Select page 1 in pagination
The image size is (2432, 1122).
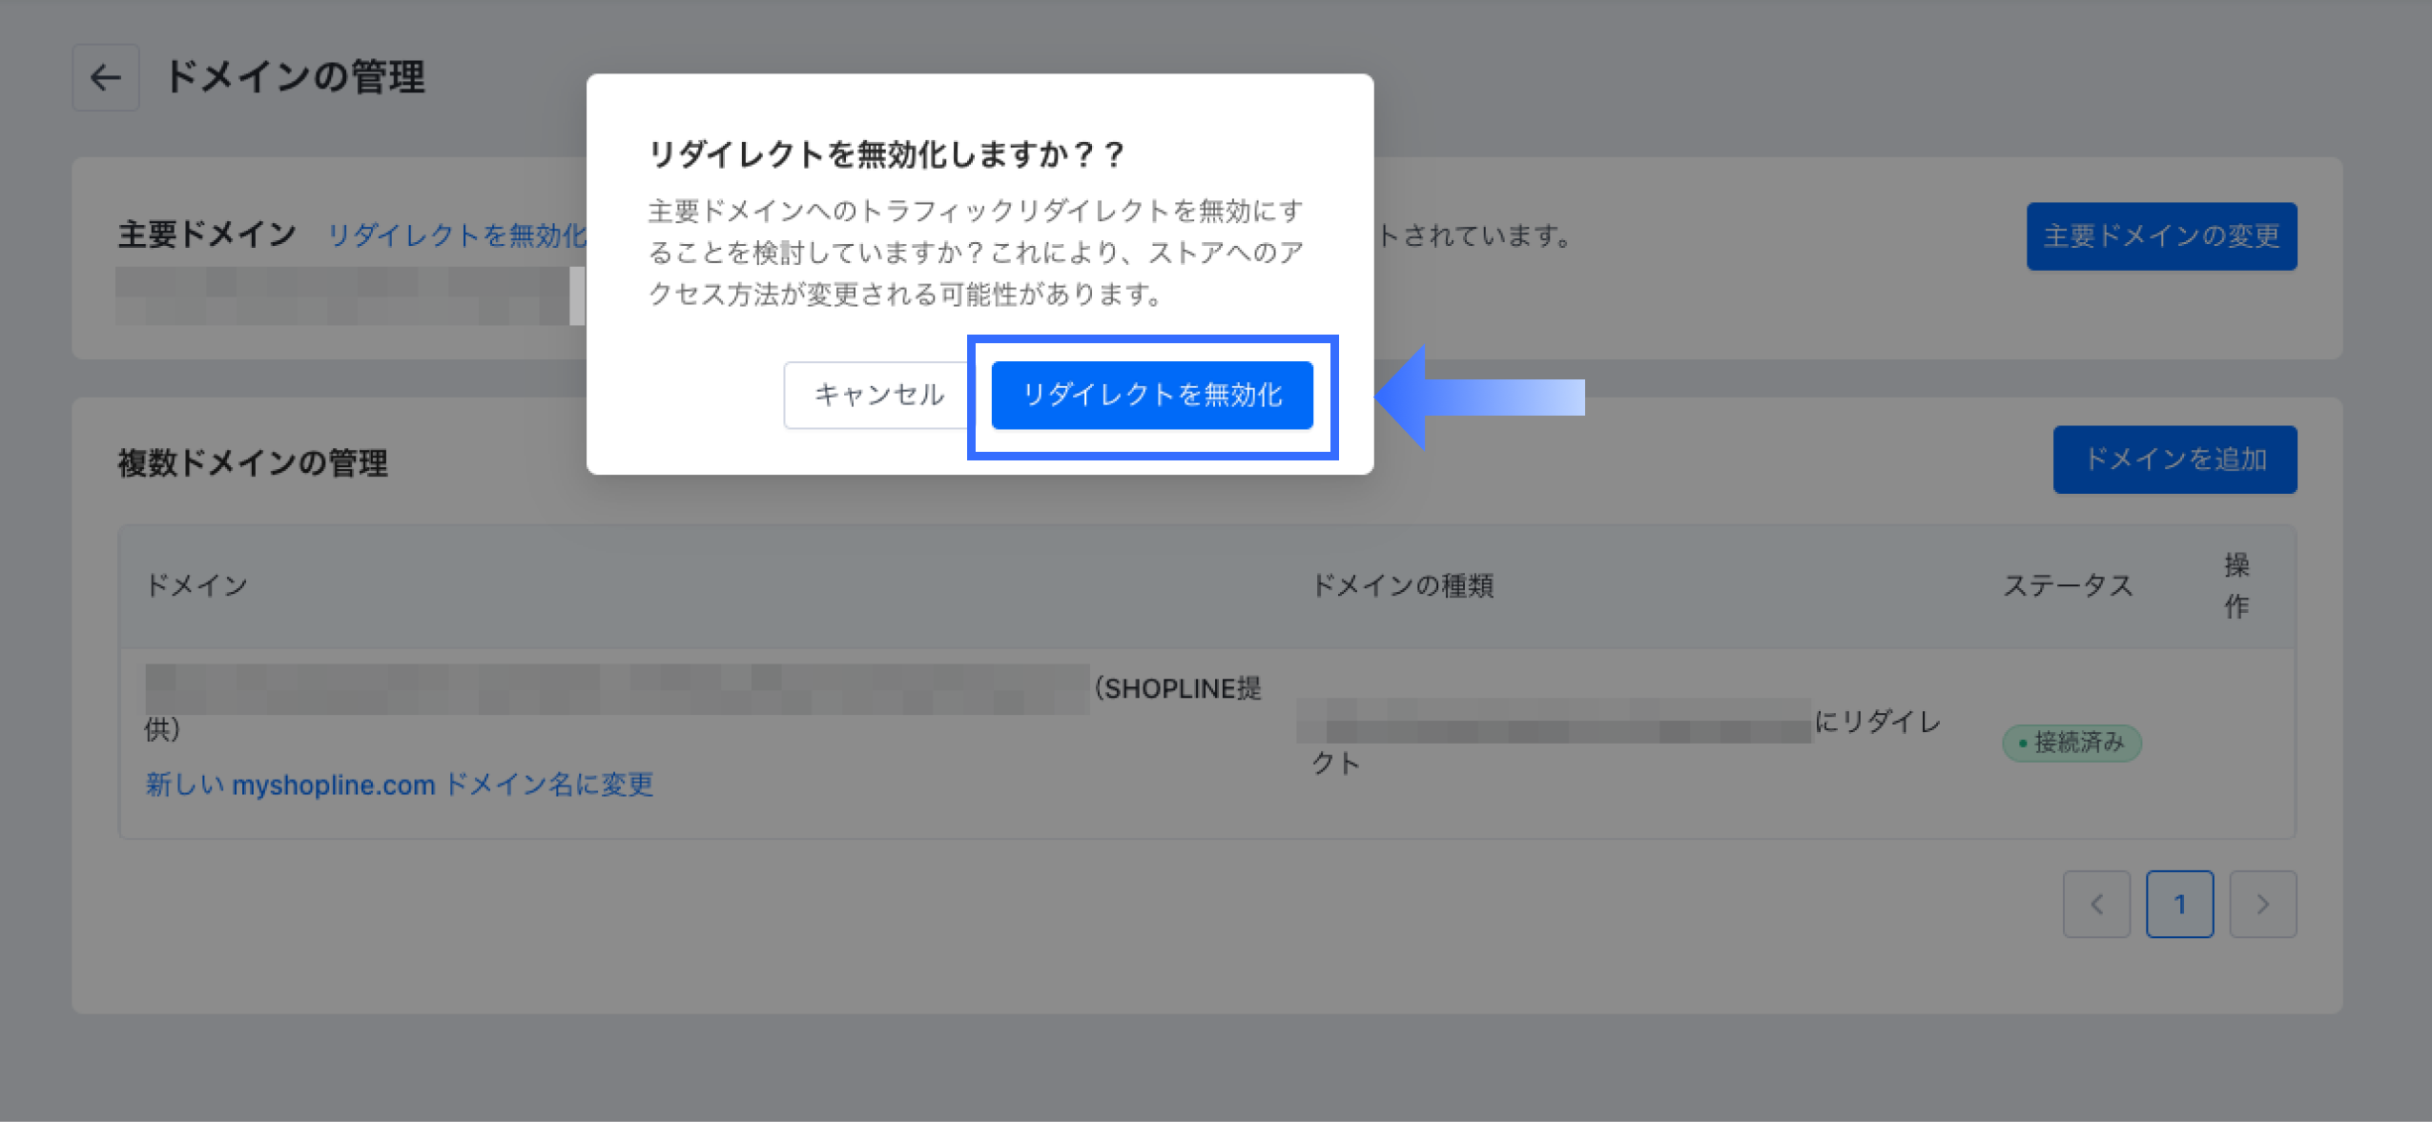pyautogui.click(x=2179, y=904)
